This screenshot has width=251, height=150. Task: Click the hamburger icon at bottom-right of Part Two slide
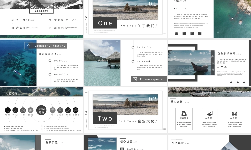coord(165,129)
